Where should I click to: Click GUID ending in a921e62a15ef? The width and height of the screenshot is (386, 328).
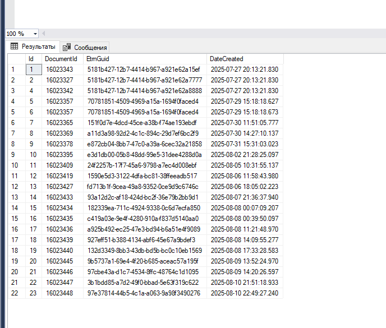click(x=145, y=70)
